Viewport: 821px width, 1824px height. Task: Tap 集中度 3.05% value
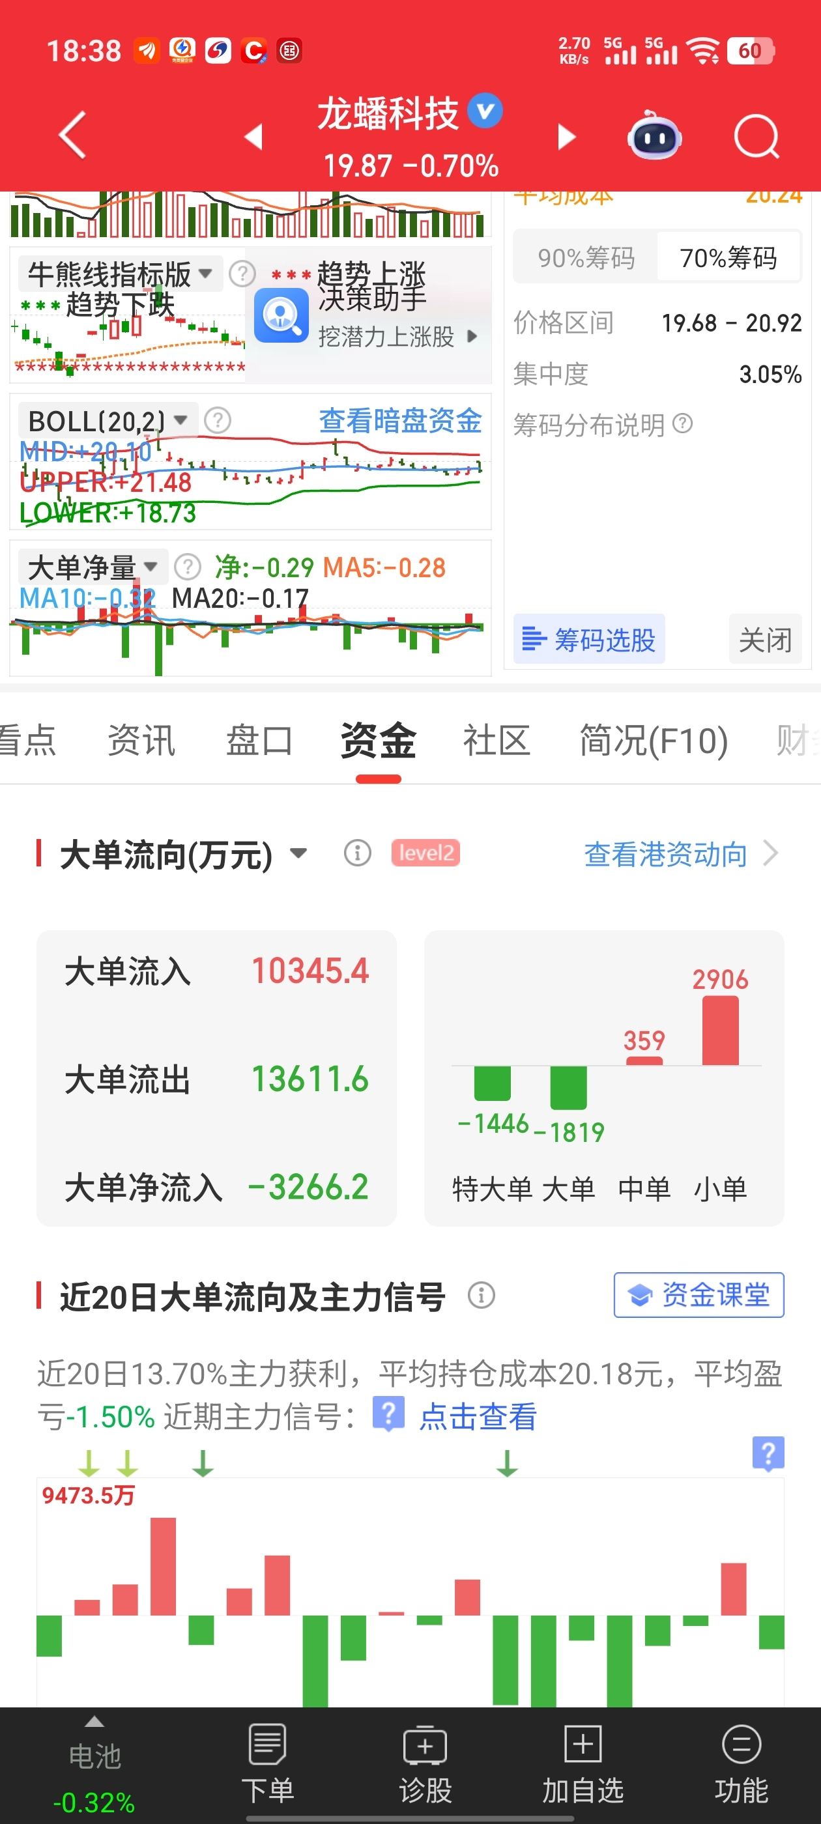point(770,374)
